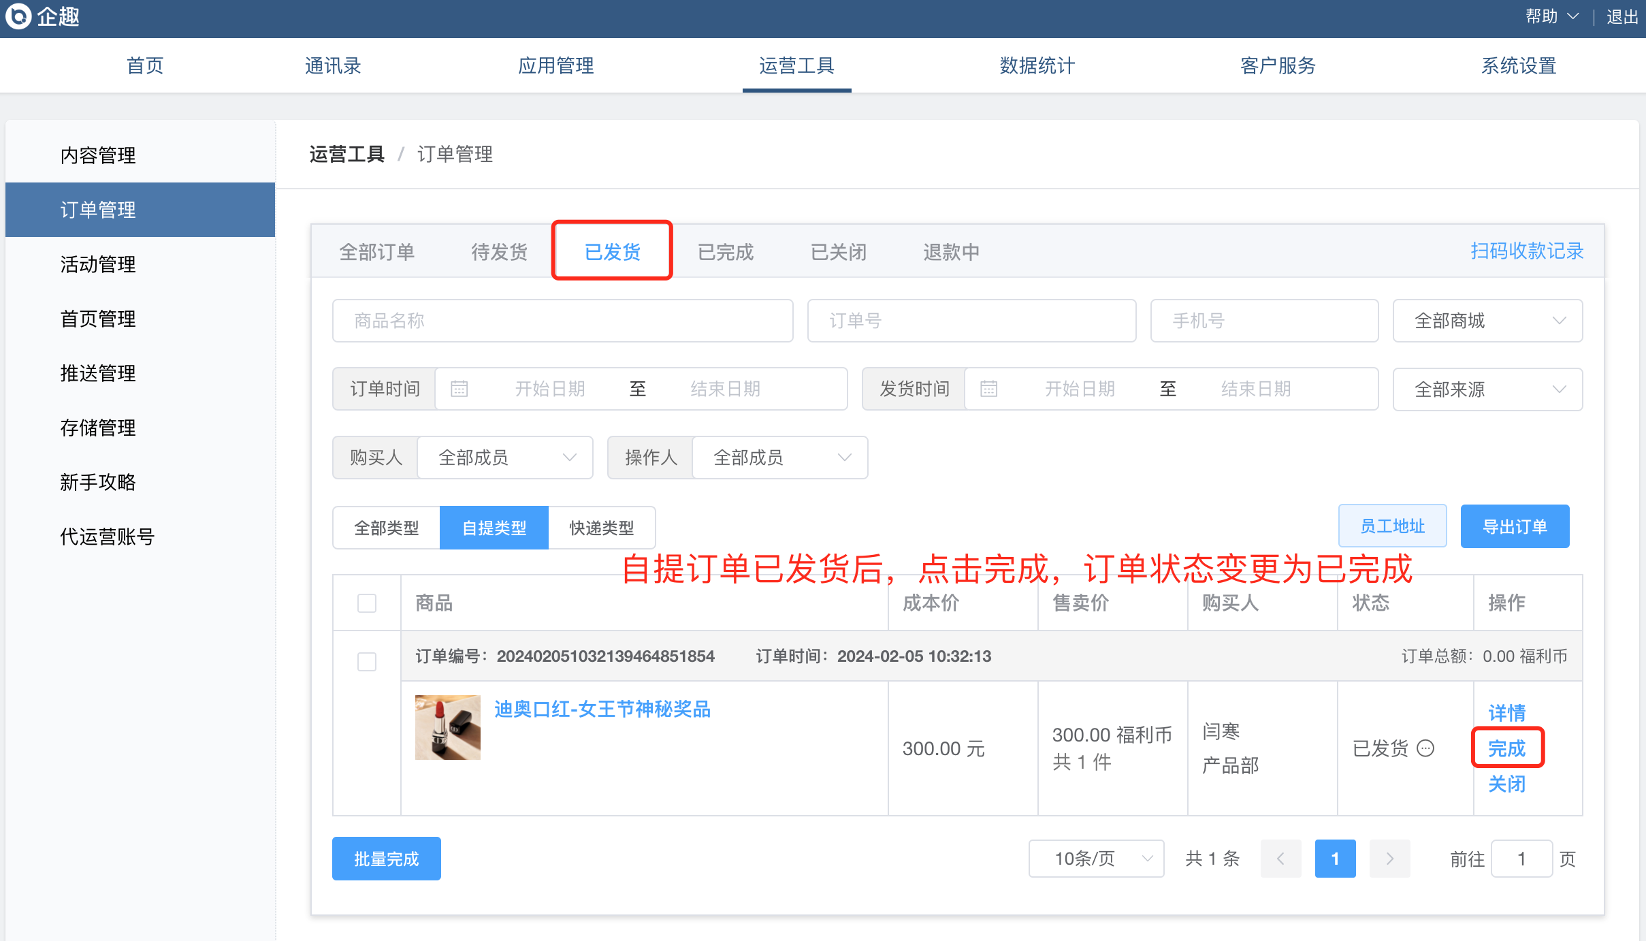Image resolution: width=1646 pixels, height=941 pixels.
Task: Expand the 10条/页 page size selector
Action: click(x=1096, y=859)
